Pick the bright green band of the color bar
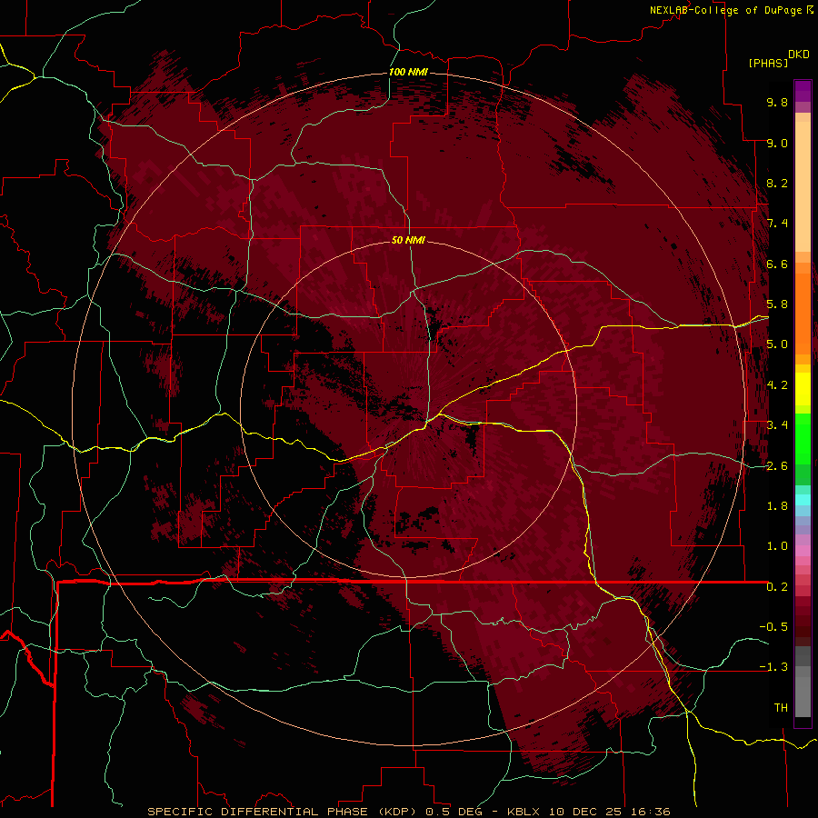This screenshot has width=818, height=818. coord(803,438)
